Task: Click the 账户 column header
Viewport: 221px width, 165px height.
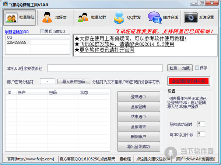Action: (x=22, y=92)
